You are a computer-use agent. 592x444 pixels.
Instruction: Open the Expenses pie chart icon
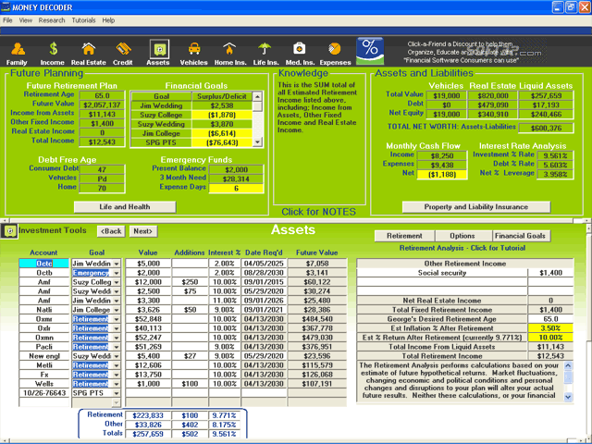coord(335,54)
